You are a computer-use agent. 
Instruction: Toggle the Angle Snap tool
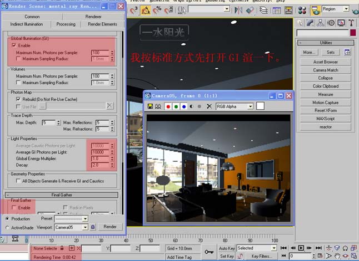pos(146,11)
